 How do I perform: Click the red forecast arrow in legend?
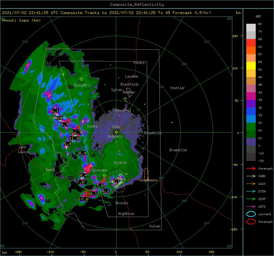pyautogui.click(x=251, y=168)
